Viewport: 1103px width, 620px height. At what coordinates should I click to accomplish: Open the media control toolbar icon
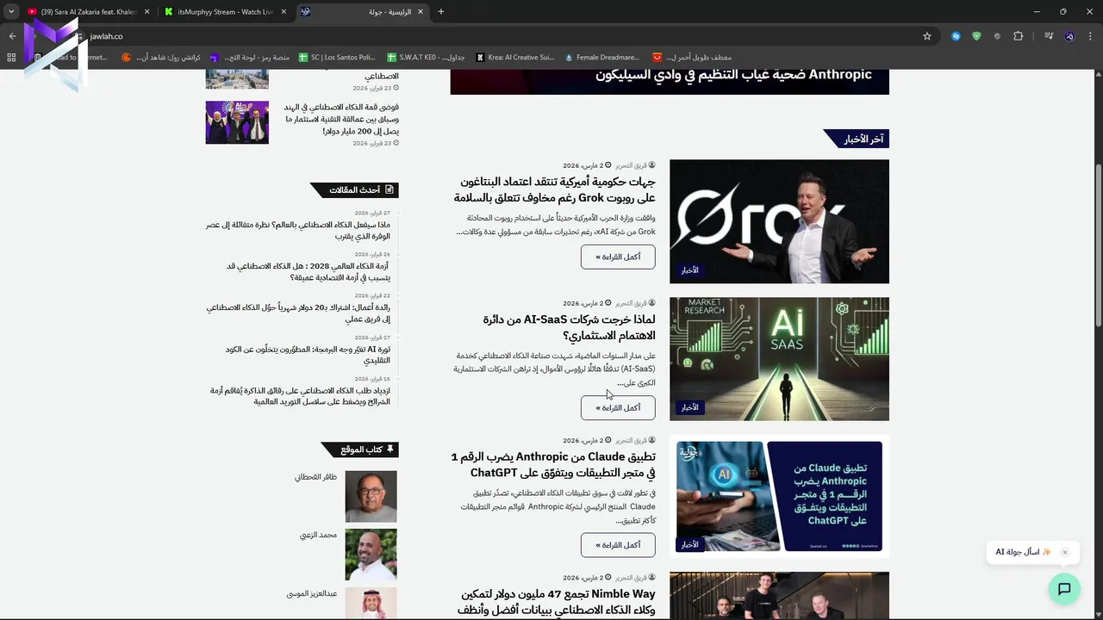tap(1049, 36)
